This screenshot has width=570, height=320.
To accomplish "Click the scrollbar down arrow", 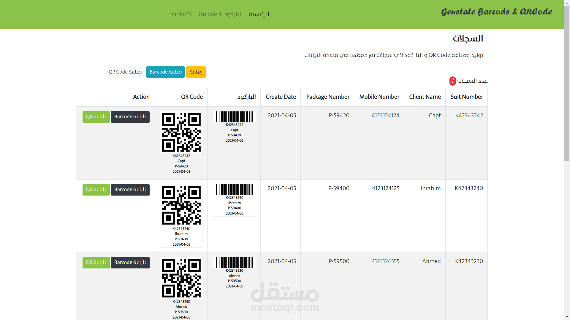I will 567,317.
